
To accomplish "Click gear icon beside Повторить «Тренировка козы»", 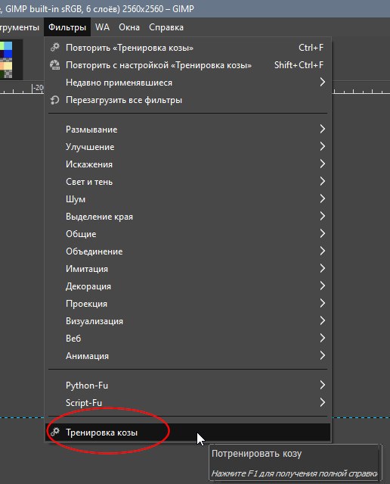I will tap(55, 48).
